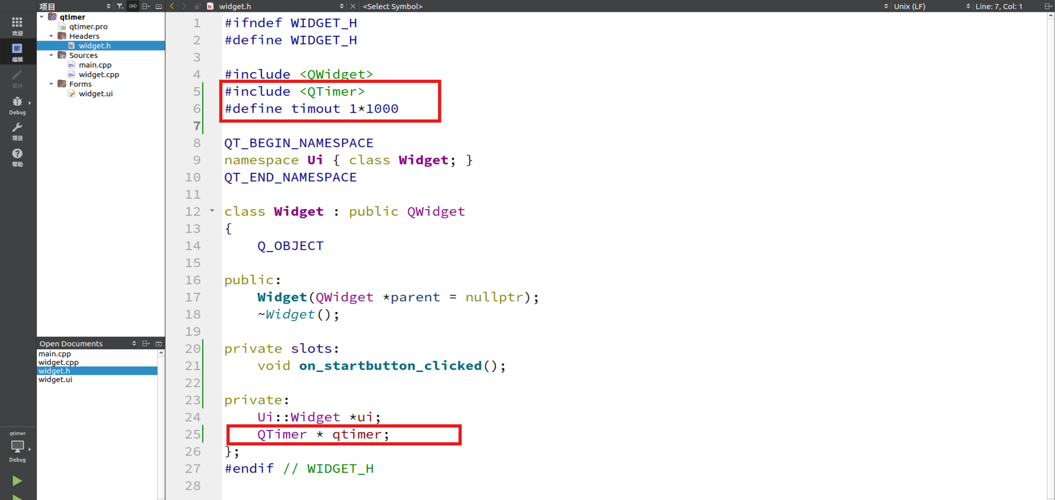Split the project panel view
Image resolution: width=1055 pixels, height=500 pixels.
146,6
